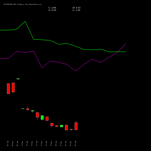Click the green candlestick for 13 Aug
Viewport: 151px width, 151px height.
[x=33, y=111]
